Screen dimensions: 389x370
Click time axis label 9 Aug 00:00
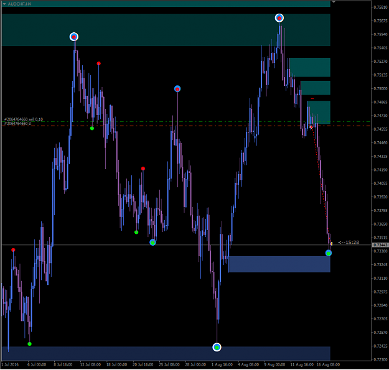click(x=274, y=365)
